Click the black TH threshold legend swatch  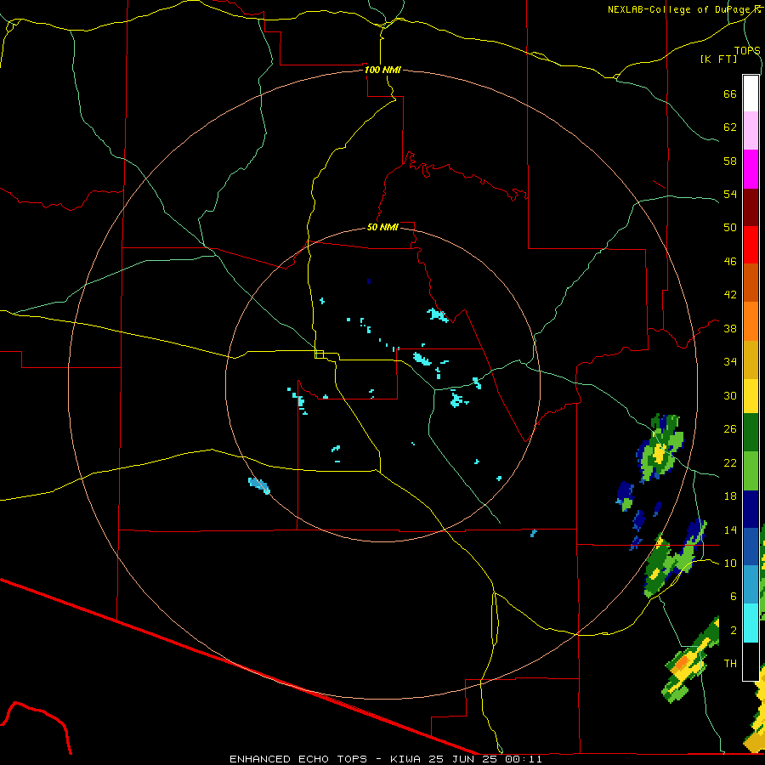pyautogui.click(x=751, y=661)
